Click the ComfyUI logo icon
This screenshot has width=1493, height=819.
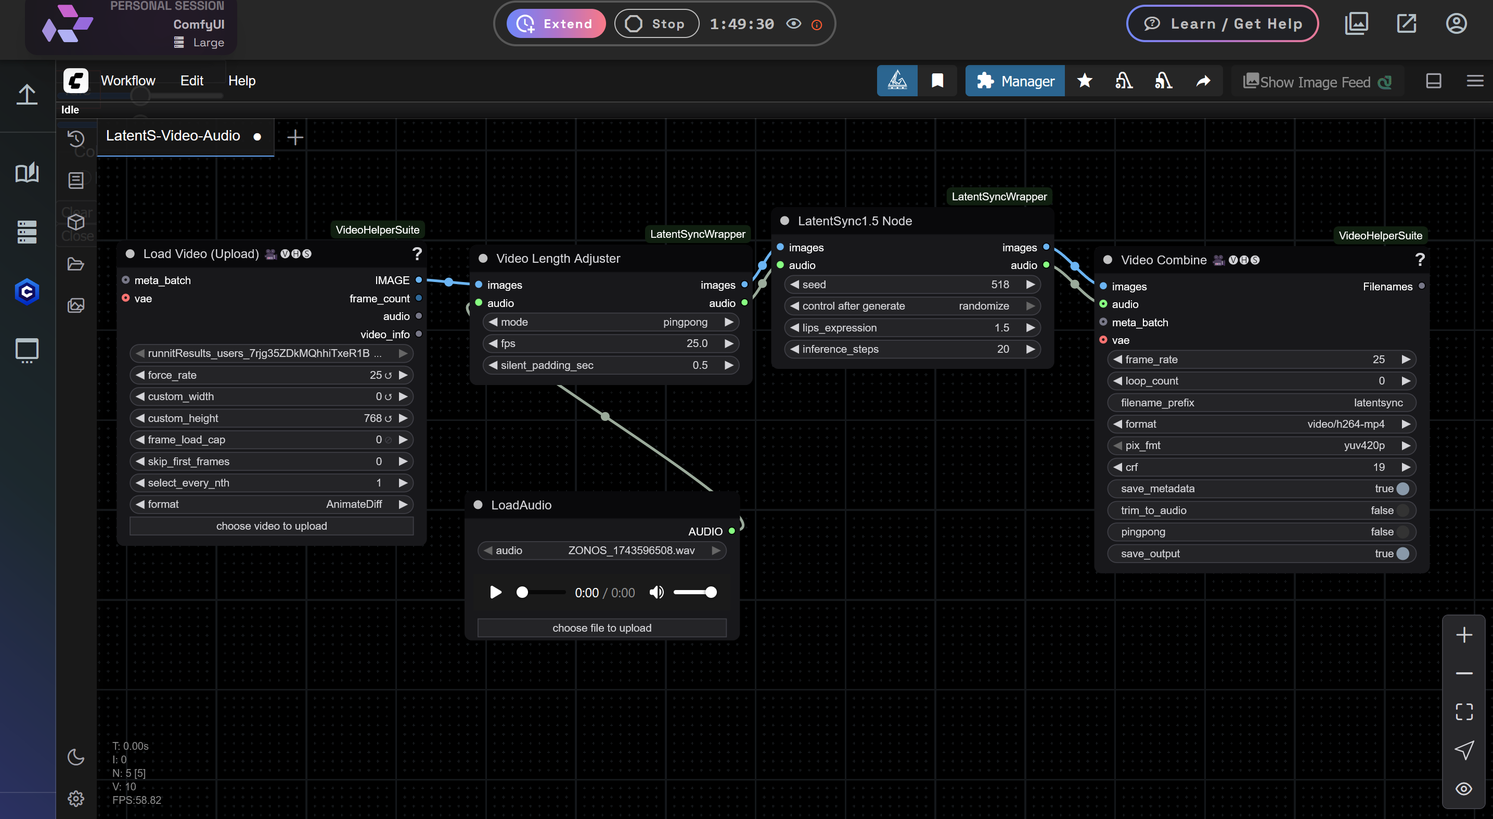click(x=76, y=81)
